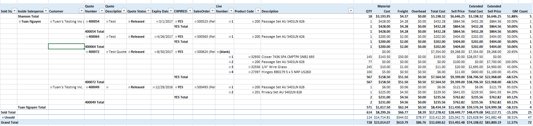Open the Quote Number filter dropdown
Viewport: 533px width, 126px height.
(x=102, y=11)
